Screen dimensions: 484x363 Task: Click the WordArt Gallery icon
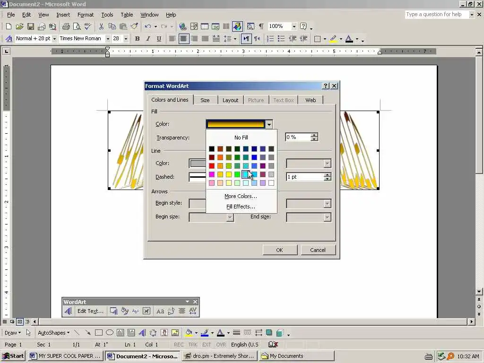[113, 311]
